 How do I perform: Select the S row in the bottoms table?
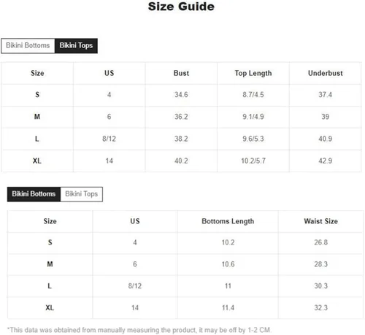click(x=185, y=242)
